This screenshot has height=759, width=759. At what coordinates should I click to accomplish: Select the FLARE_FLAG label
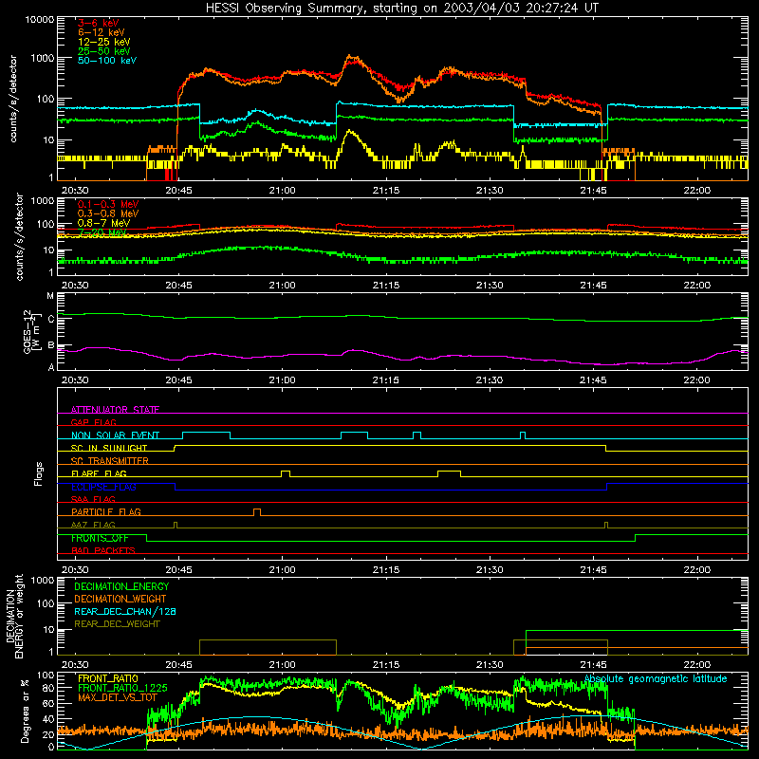click(99, 473)
